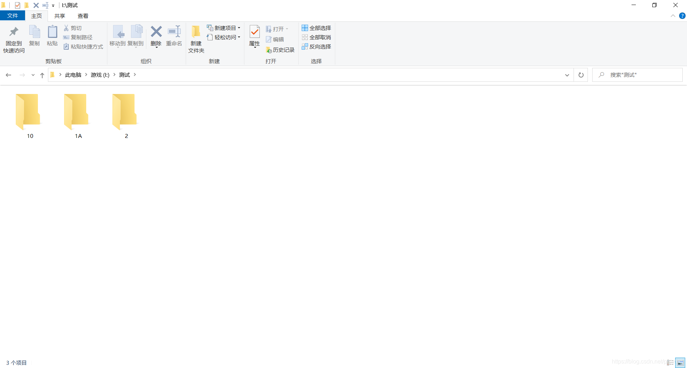Switch to the Share (共享) tab
The image size is (687, 368).
point(60,16)
